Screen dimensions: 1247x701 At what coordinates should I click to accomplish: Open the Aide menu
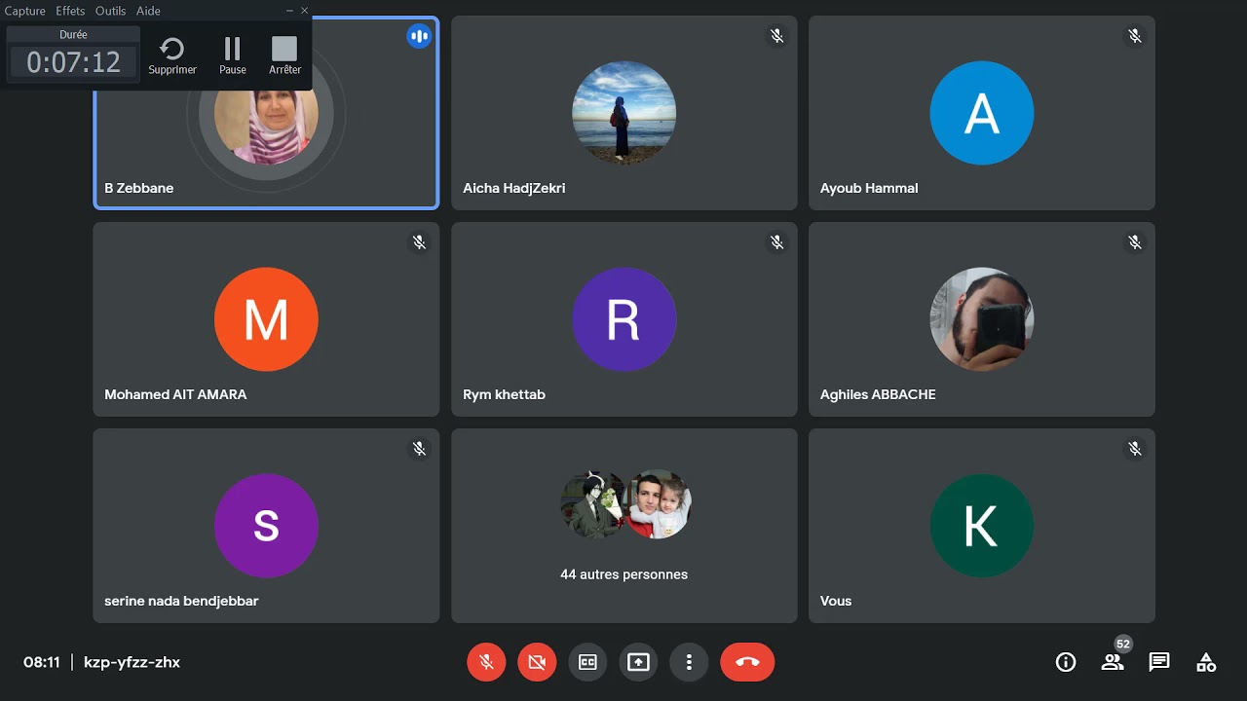pyautogui.click(x=148, y=11)
